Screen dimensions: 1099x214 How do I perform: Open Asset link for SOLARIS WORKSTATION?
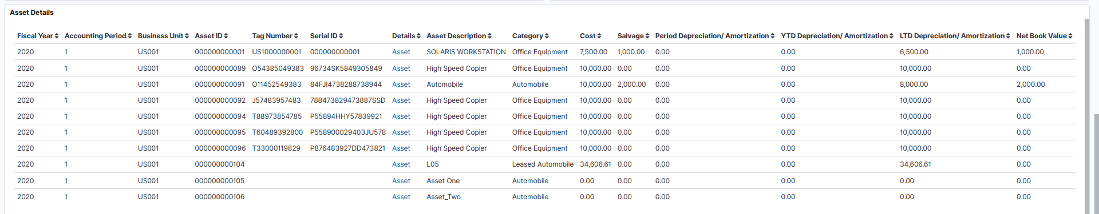(x=401, y=52)
